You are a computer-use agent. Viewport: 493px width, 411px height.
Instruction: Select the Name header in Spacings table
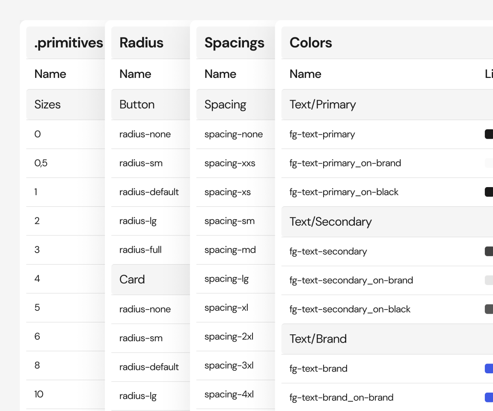pos(220,74)
